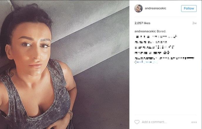Select the third pixelated comment line
The width and height of the screenshot is (202, 129).
tap(154, 47)
